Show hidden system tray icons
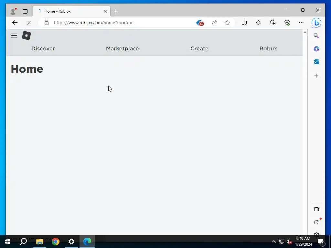The image size is (331, 248). 273,242
